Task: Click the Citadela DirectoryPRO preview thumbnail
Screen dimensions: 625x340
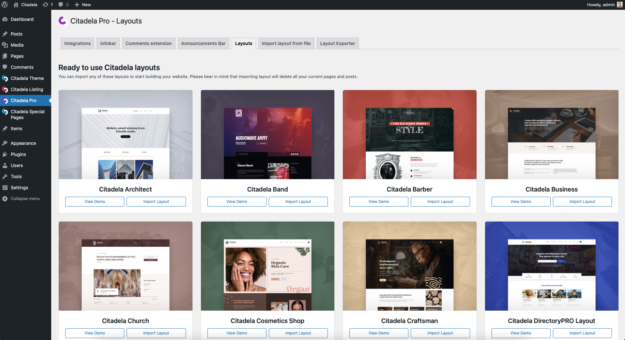Action: click(x=552, y=266)
